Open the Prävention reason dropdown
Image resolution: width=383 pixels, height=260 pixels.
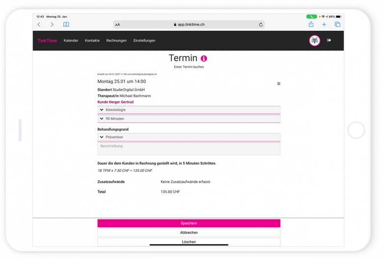pyautogui.click(x=189, y=137)
